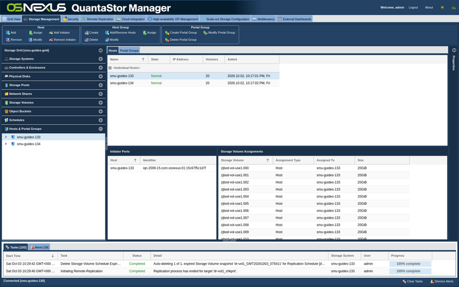Open the Cloud Integration tab

pos(131,19)
